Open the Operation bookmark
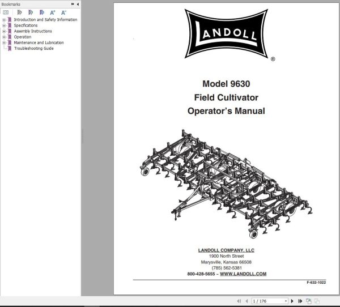Image resolution: width=340 pixels, height=307 pixels. pyautogui.click(x=23, y=37)
